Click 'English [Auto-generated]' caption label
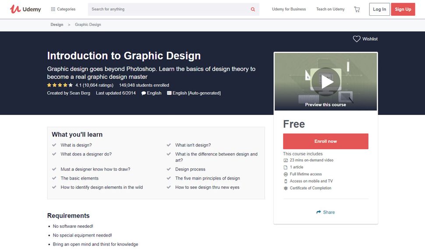Screen dimensions: 425x251 [x=197, y=93]
